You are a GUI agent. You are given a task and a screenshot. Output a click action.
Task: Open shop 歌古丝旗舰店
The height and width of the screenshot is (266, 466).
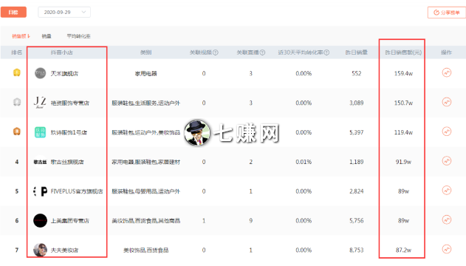click(67, 162)
